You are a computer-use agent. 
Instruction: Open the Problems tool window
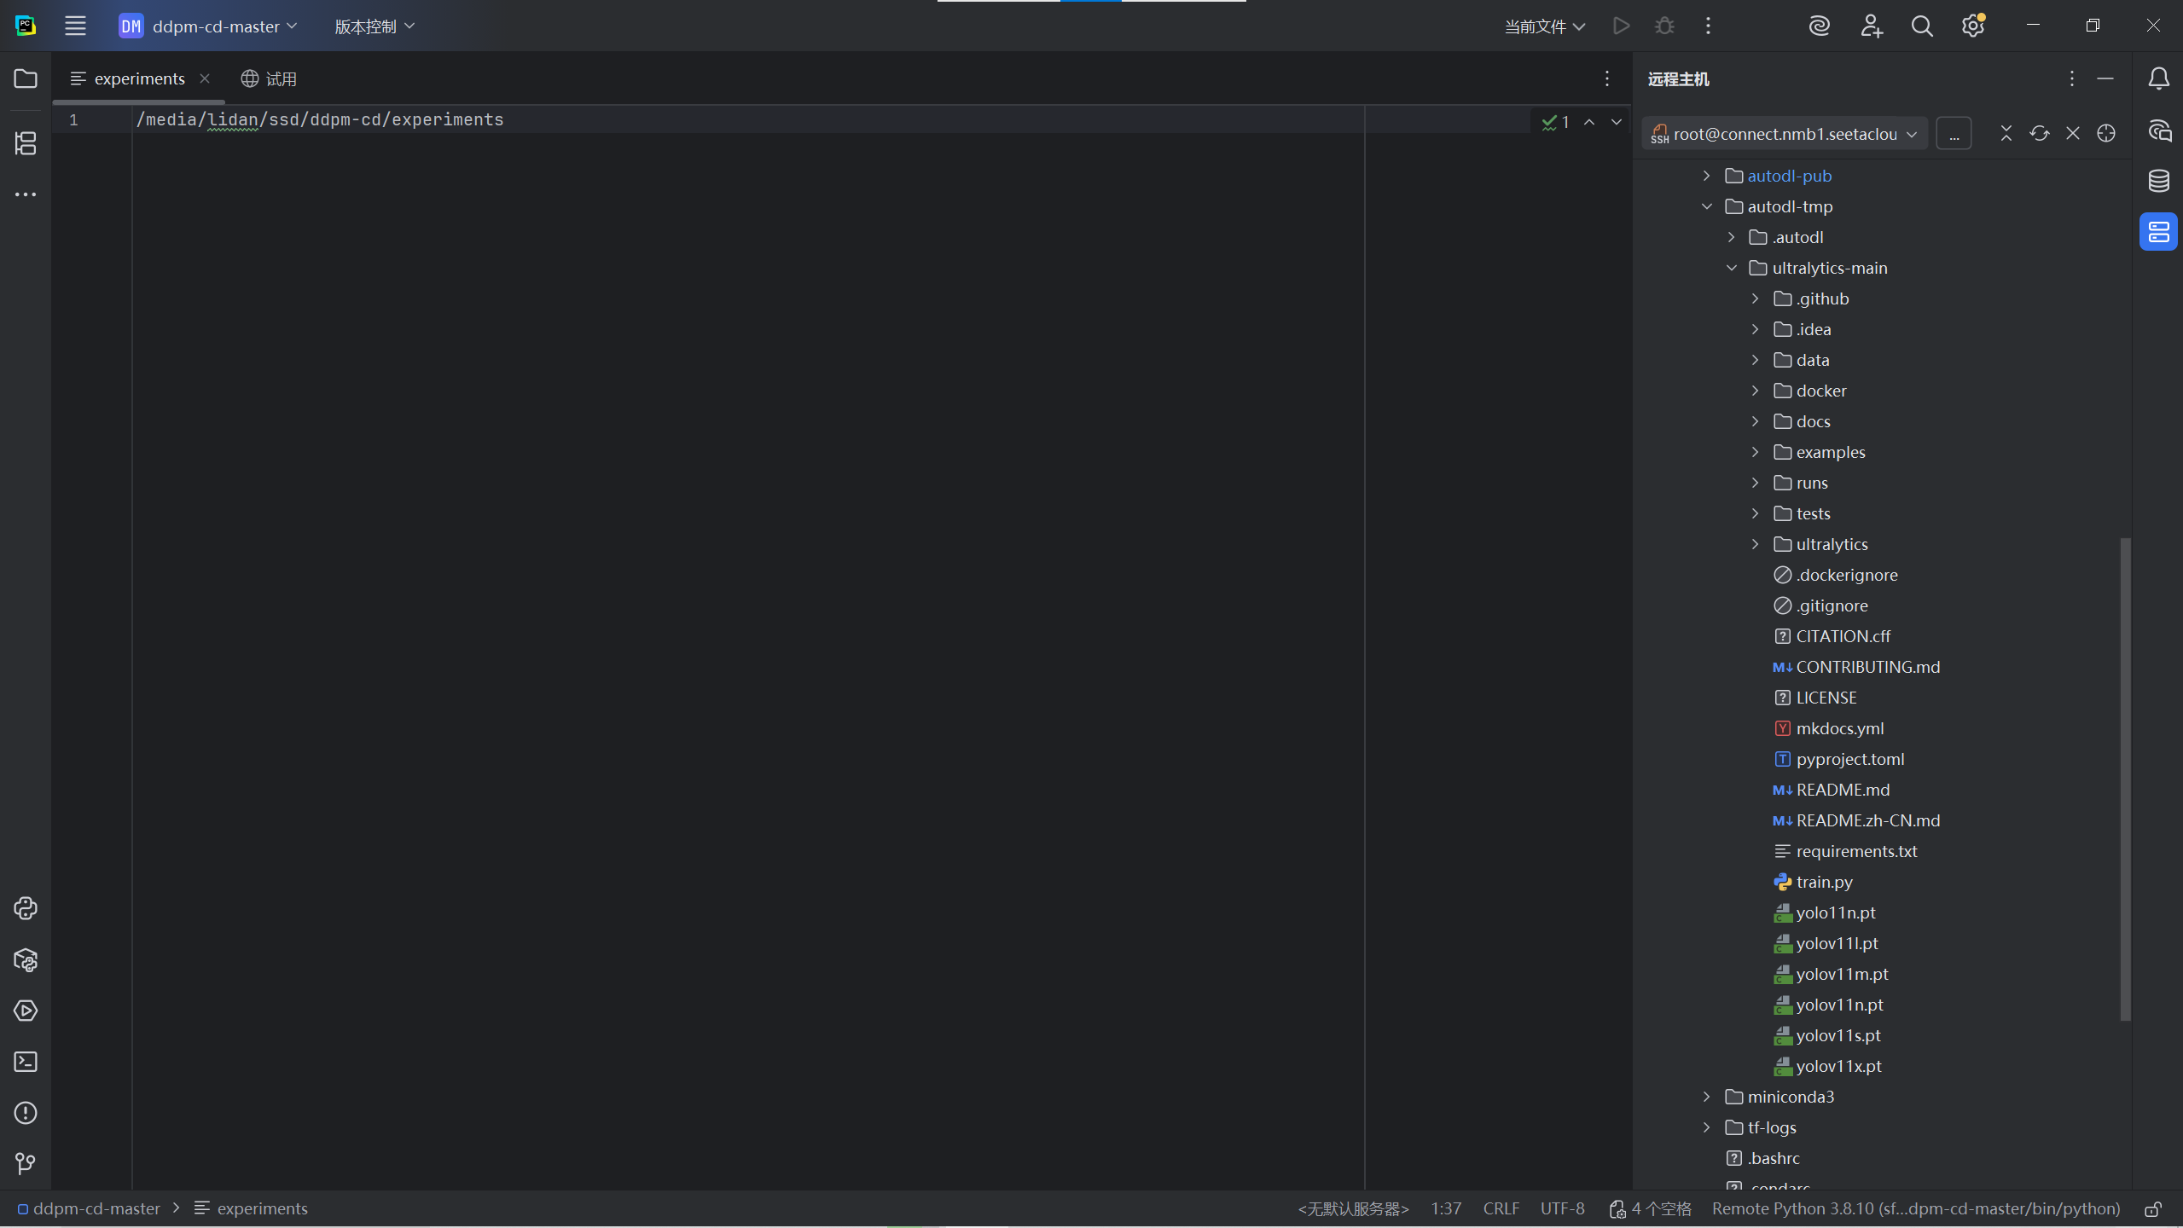(x=26, y=1113)
